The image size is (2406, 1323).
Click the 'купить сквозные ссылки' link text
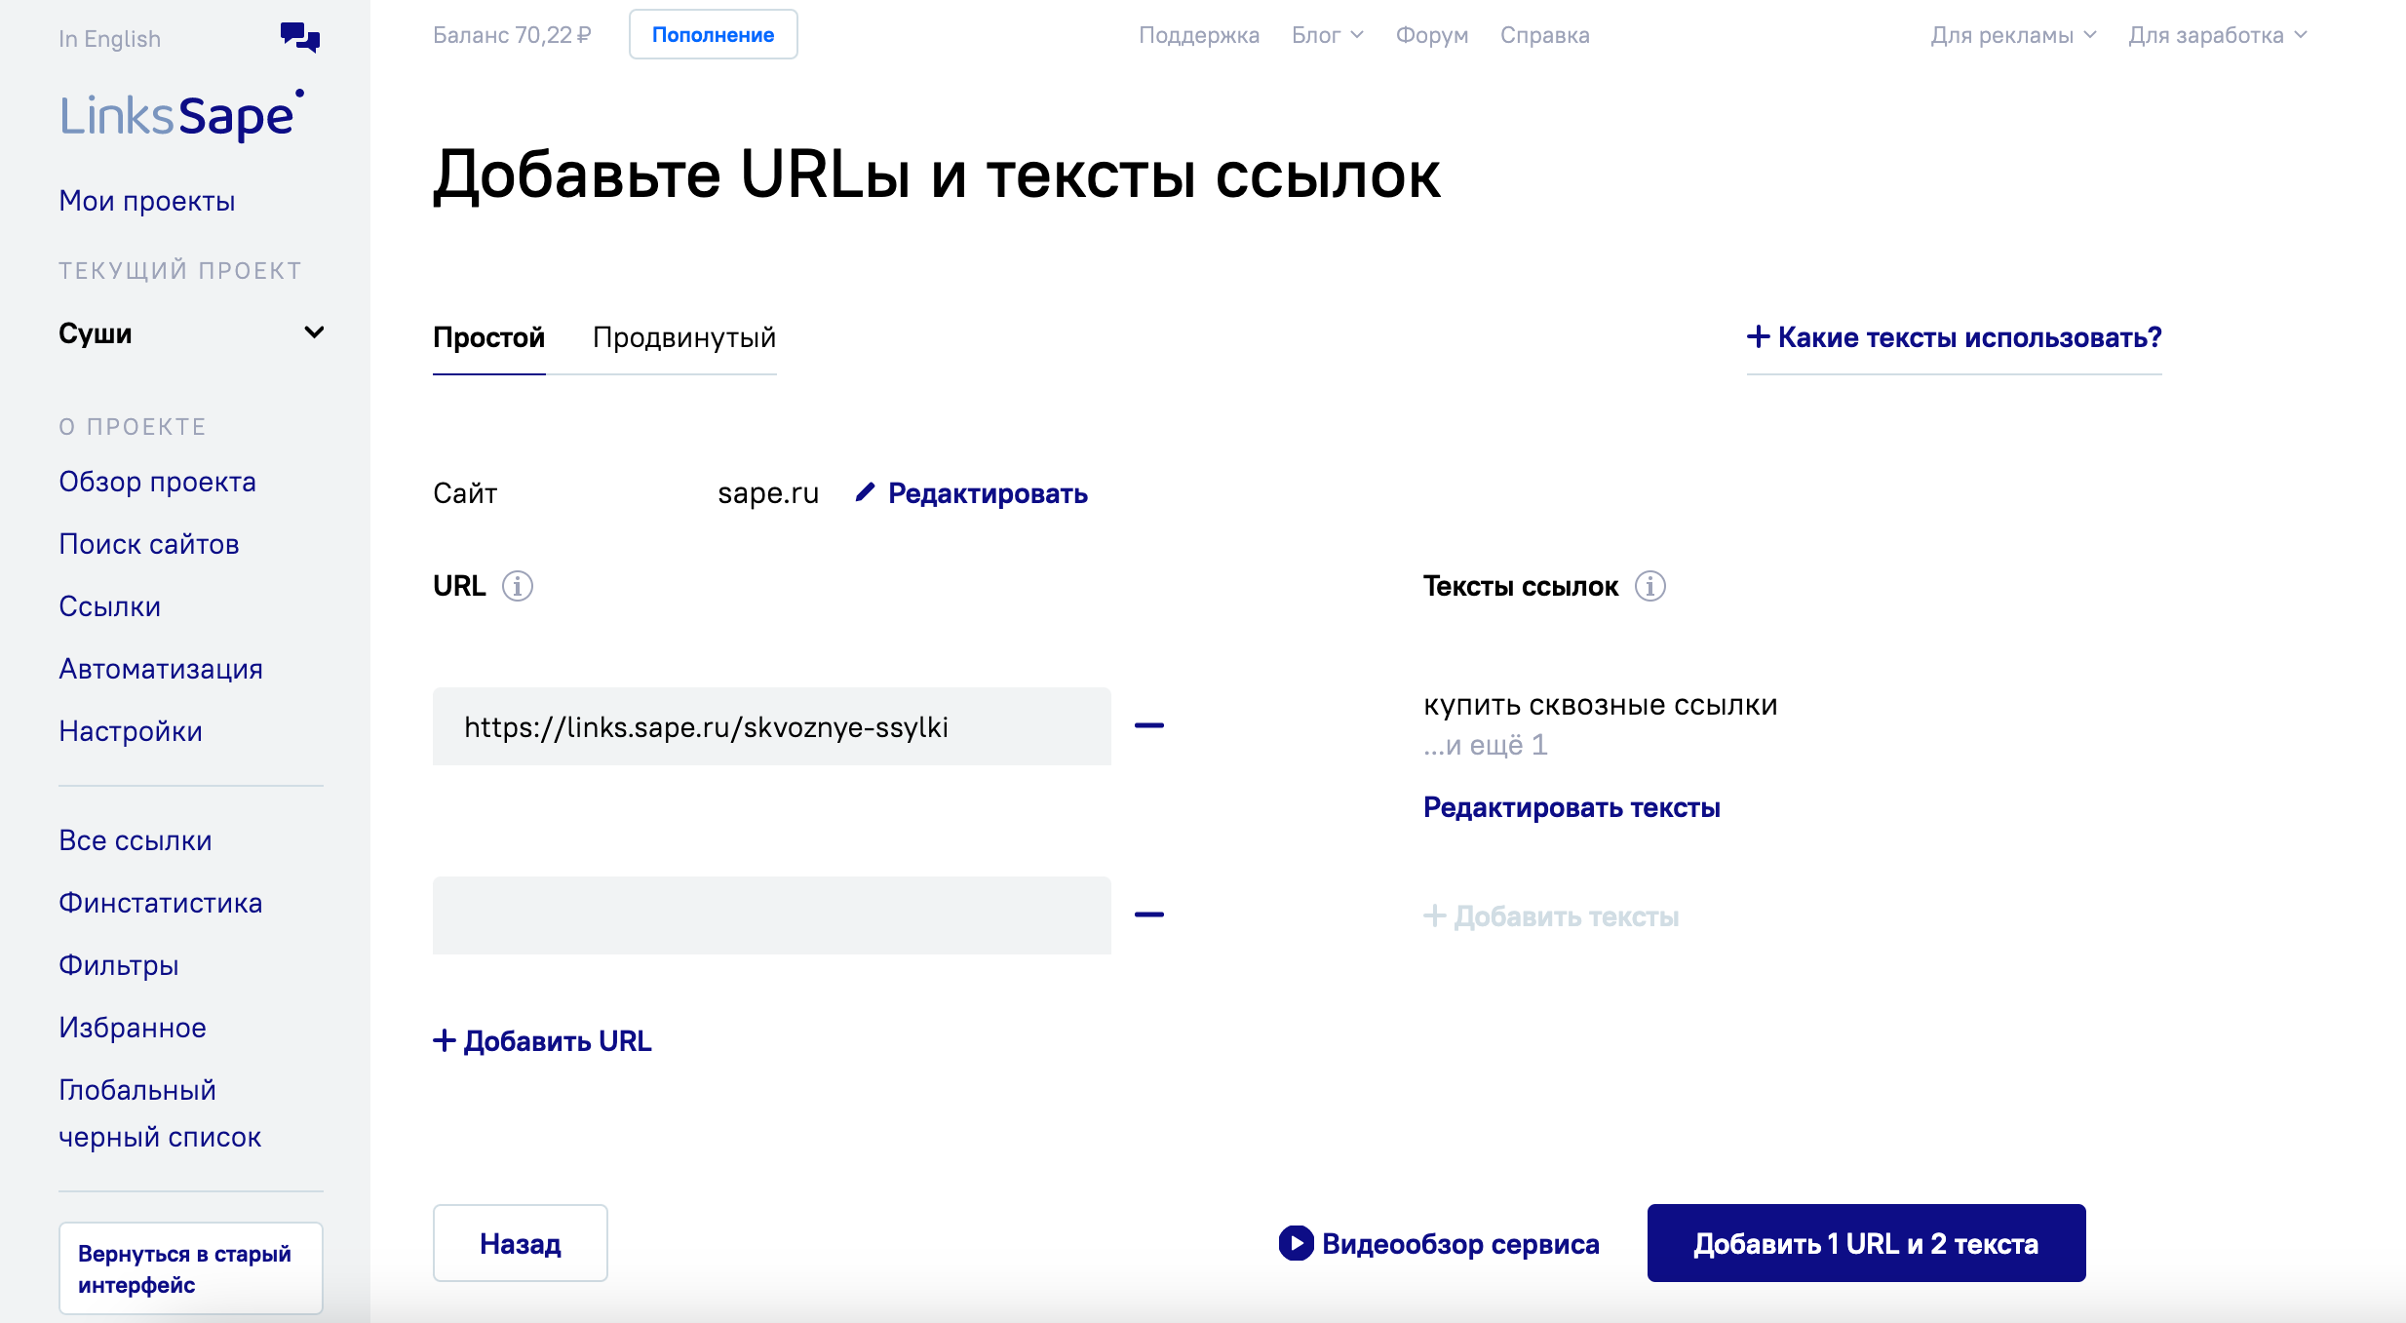(x=1601, y=704)
